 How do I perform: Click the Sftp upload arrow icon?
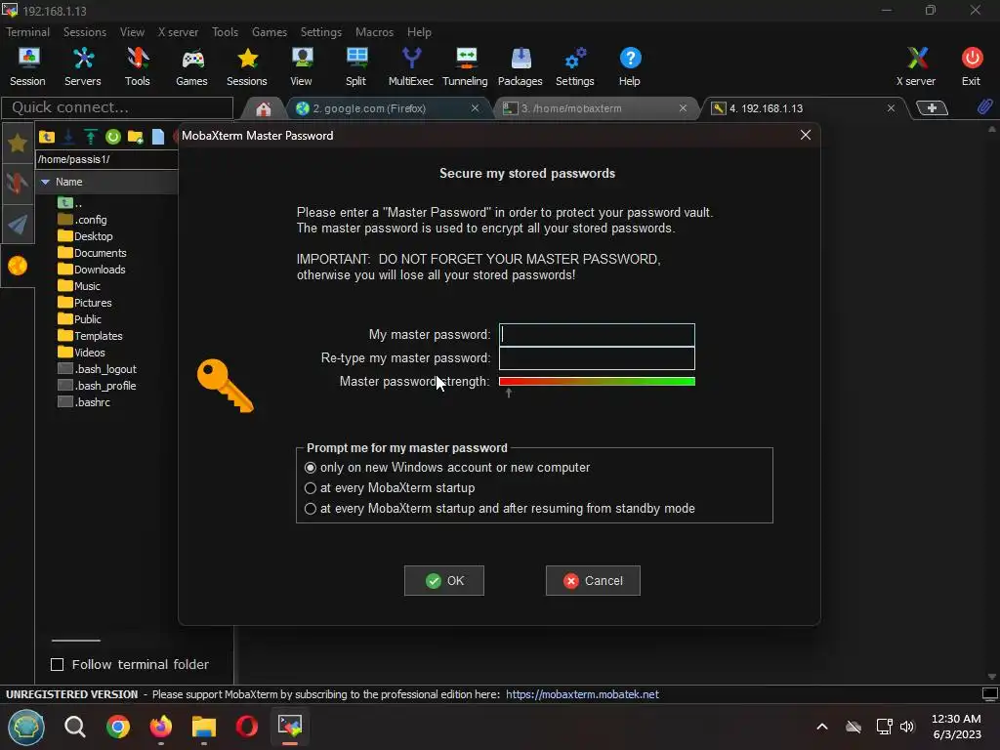[x=91, y=137]
